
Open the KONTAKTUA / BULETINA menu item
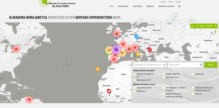pos(167,7)
